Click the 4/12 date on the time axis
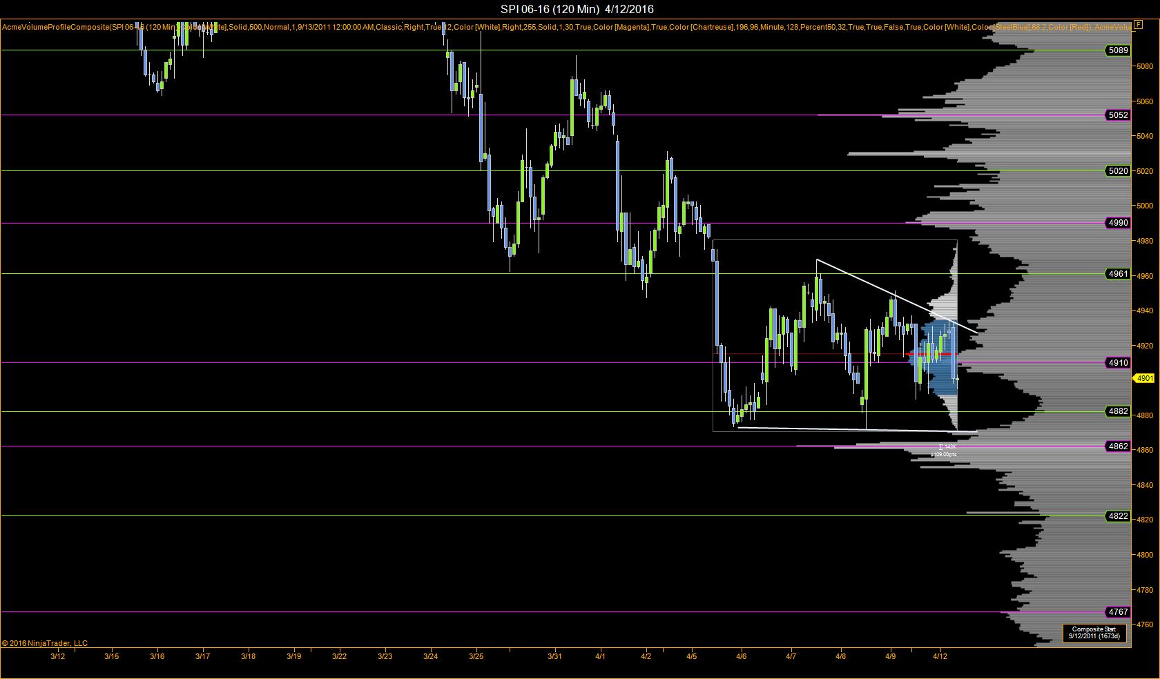The width and height of the screenshot is (1160, 679). tap(940, 656)
